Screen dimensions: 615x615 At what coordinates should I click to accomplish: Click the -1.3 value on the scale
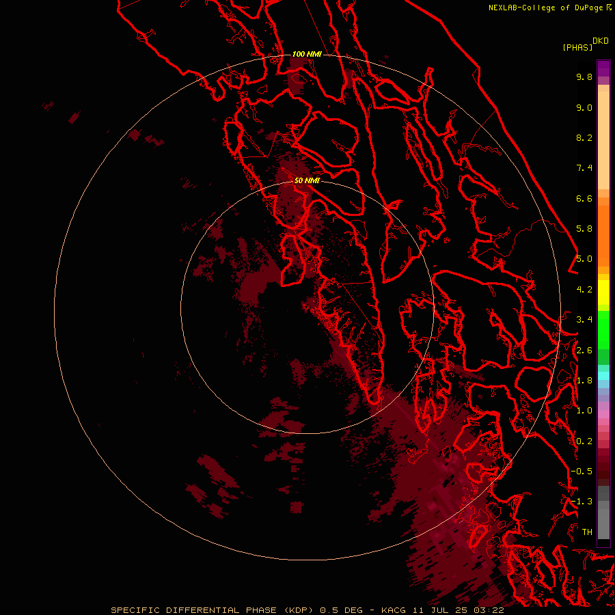582,502
